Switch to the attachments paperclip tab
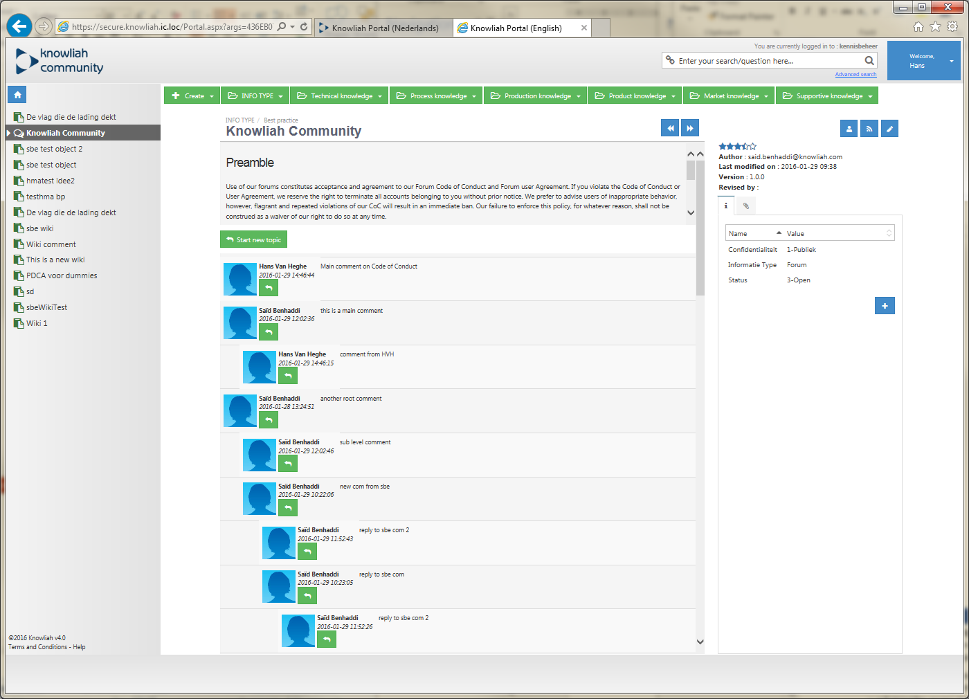 [745, 206]
